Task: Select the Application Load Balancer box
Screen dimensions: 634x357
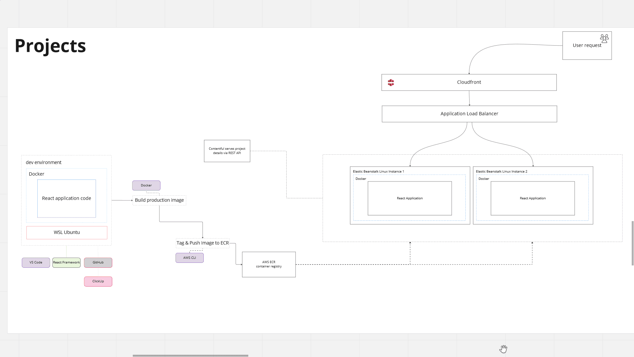Action: [x=469, y=114]
